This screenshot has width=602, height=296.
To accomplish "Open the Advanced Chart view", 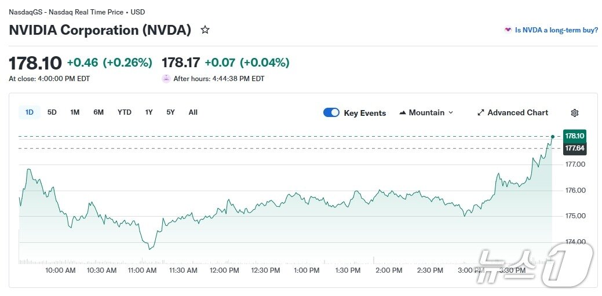I will (x=517, y=113).
